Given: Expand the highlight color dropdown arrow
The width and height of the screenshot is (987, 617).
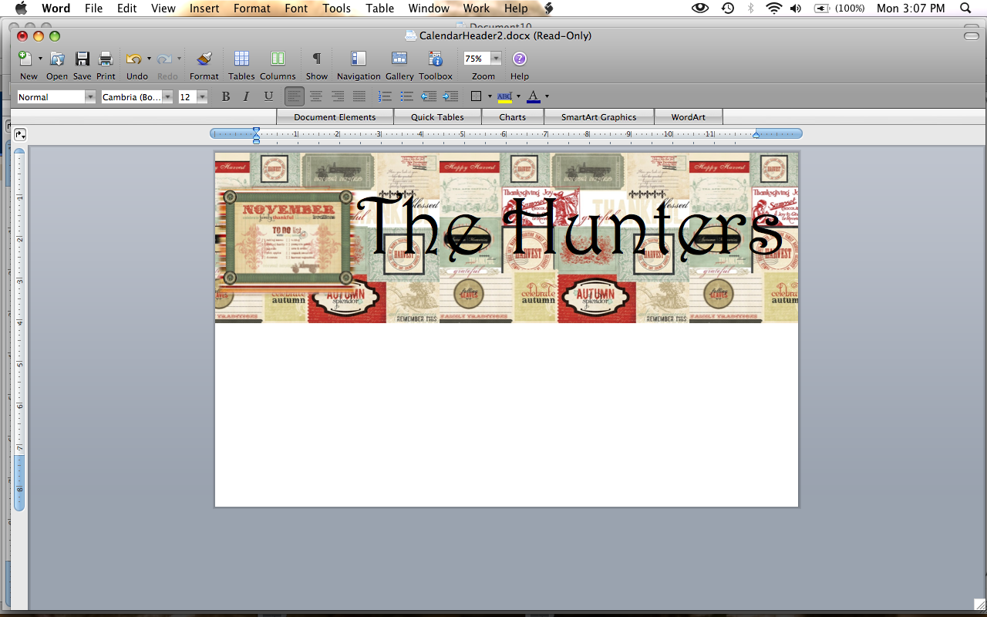Looking at the screenshot, I should point(518,96).
